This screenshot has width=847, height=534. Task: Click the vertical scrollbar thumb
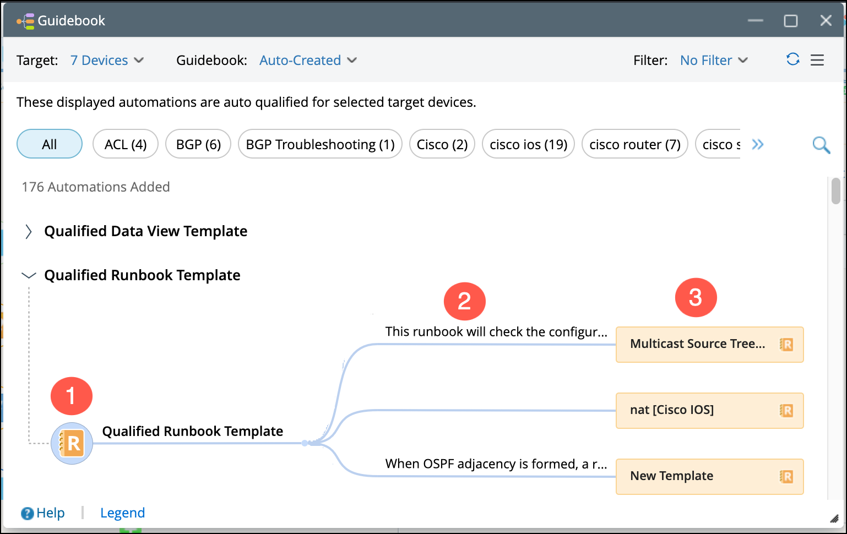(836, 191)
